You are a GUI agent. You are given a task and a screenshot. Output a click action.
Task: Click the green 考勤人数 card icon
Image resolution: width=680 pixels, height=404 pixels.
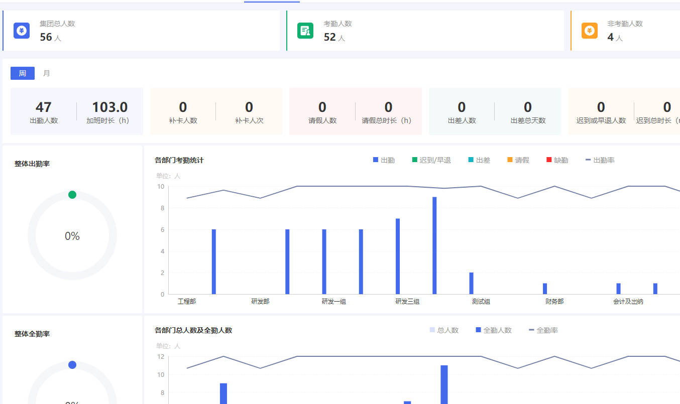305,31
